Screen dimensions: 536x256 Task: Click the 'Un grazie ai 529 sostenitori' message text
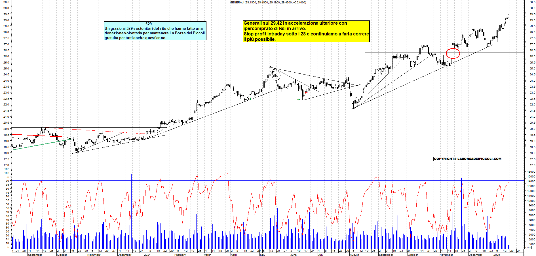[x=155, y=33]
